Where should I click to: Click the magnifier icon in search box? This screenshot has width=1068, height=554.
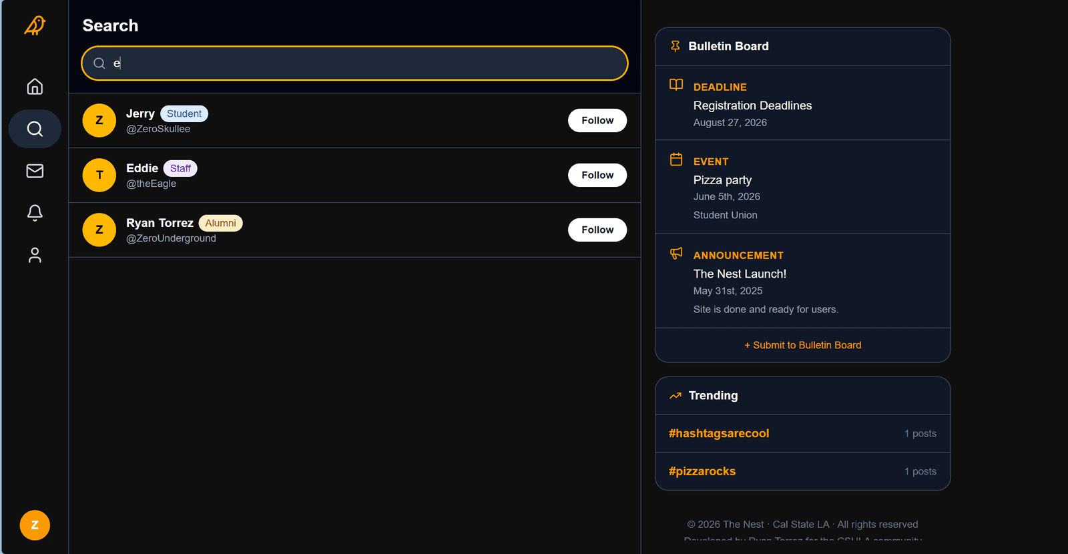pos(99,63)
